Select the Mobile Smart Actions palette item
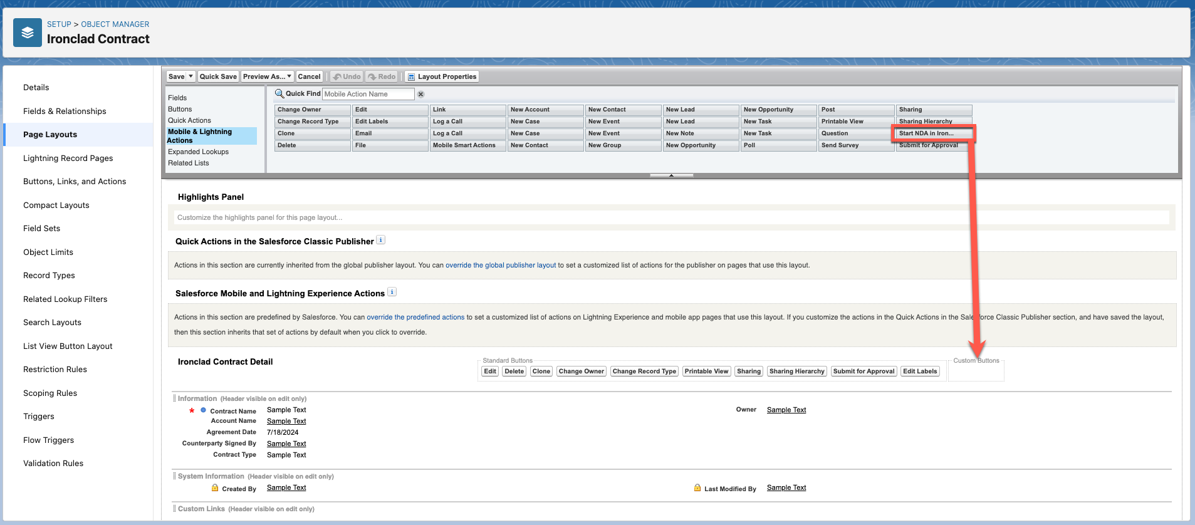 [468, 145]
